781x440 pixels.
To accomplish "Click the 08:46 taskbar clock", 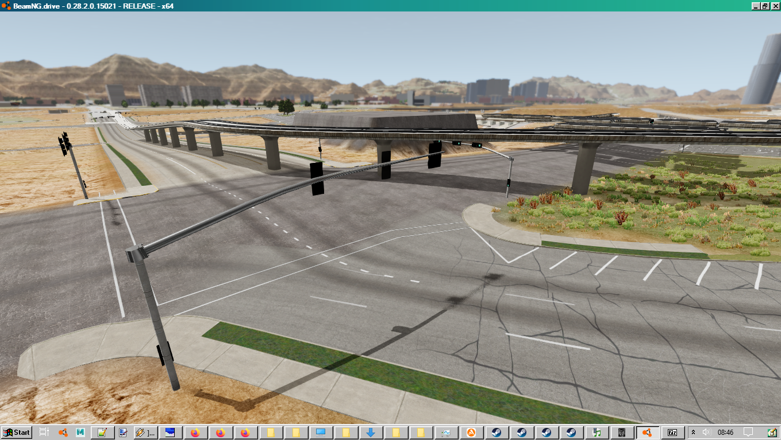I will 725,433.
